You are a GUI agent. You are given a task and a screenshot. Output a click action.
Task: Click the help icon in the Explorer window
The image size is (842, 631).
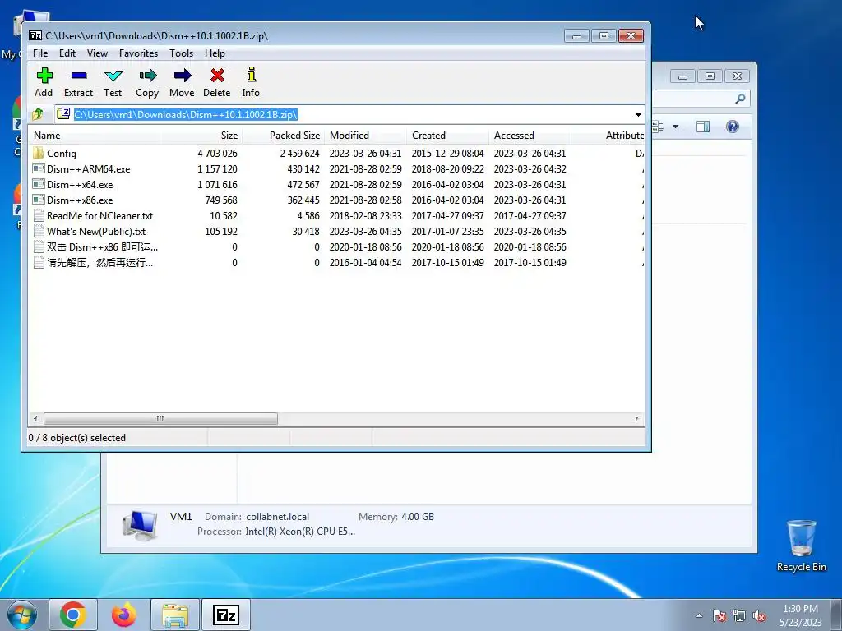pyautogui.click(x=733, y=127)
